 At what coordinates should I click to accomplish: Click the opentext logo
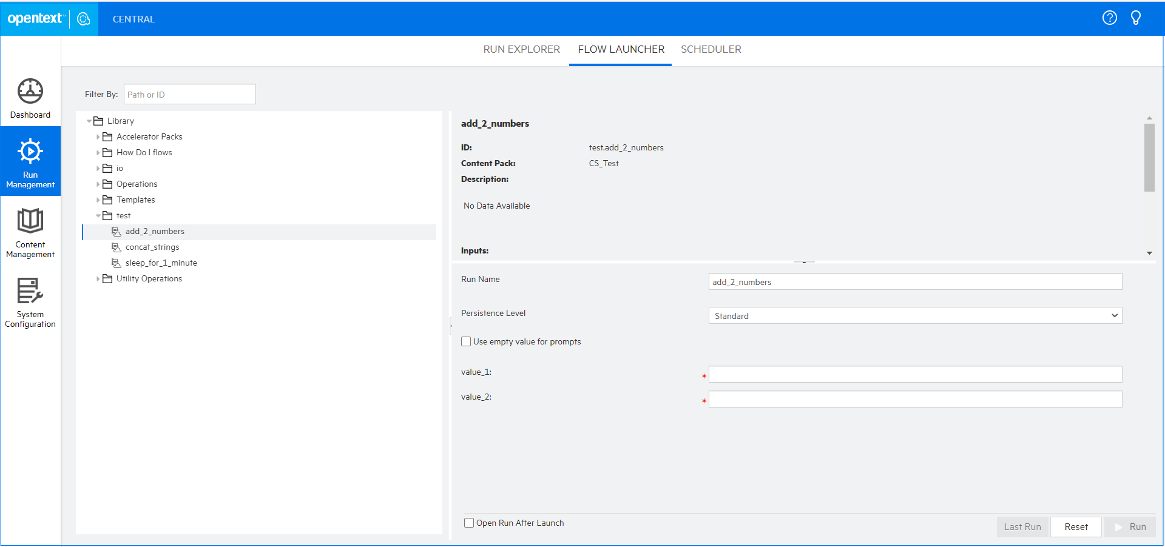coord(33,18)
